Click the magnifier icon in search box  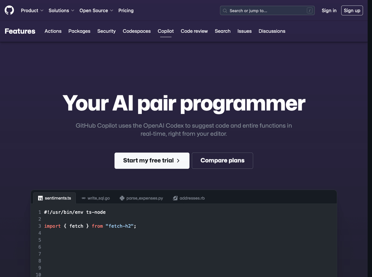click(225, 11)
